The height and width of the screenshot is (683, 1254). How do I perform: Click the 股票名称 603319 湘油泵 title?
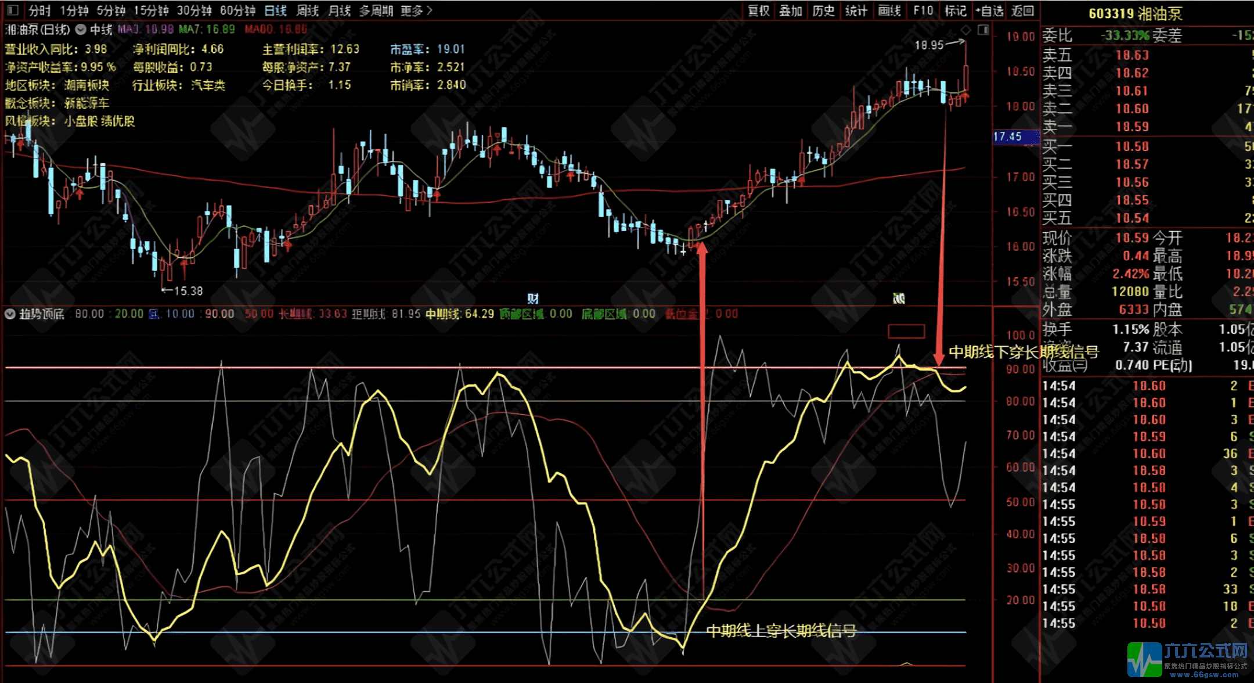click(1136, 13)
